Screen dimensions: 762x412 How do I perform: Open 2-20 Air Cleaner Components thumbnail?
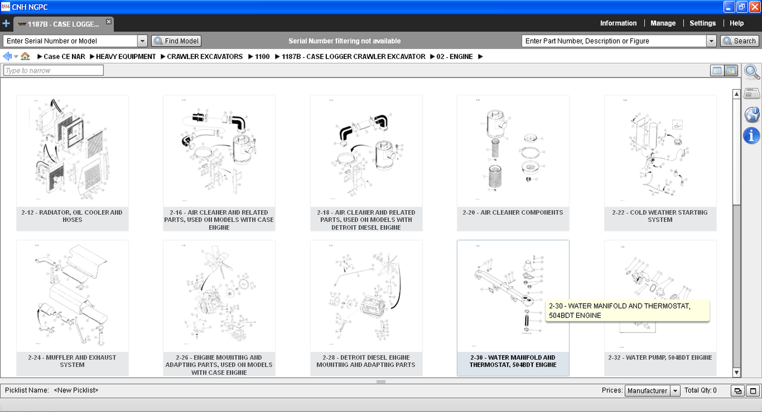[513, 163]
